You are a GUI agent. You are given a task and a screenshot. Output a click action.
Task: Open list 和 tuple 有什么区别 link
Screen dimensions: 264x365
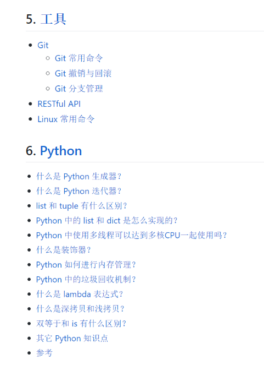click(81, 206)
